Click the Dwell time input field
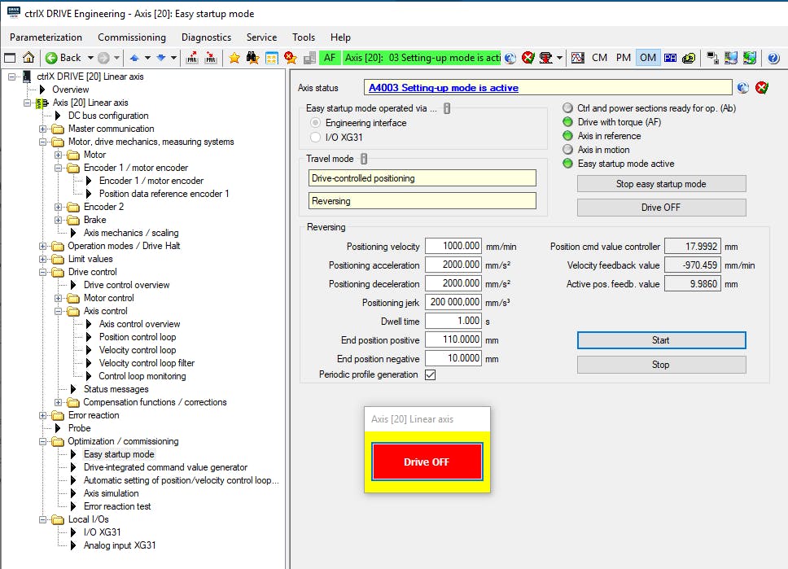This screenshot has width=788, height=569. pos(453,321)
